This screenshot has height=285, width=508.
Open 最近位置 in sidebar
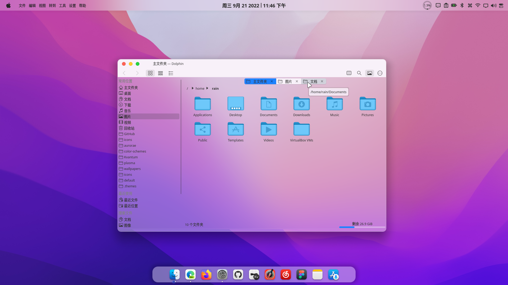coord(149,206)
